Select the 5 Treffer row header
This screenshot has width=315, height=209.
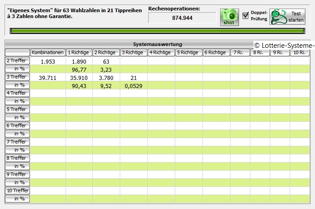(x=17, y=110)
